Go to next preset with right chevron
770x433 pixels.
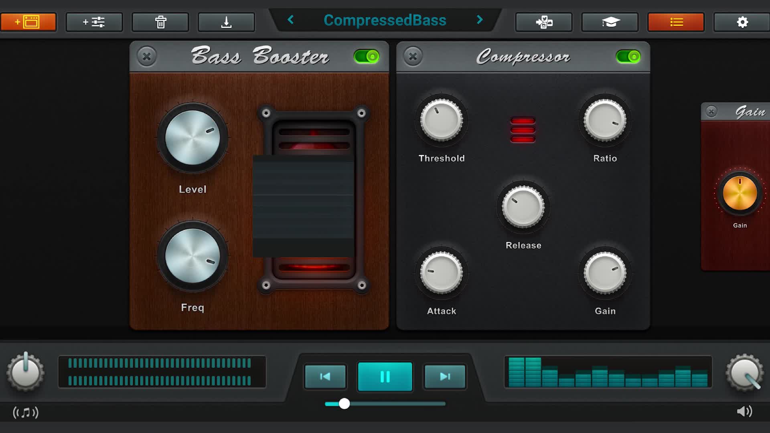(x=480, y=20)
